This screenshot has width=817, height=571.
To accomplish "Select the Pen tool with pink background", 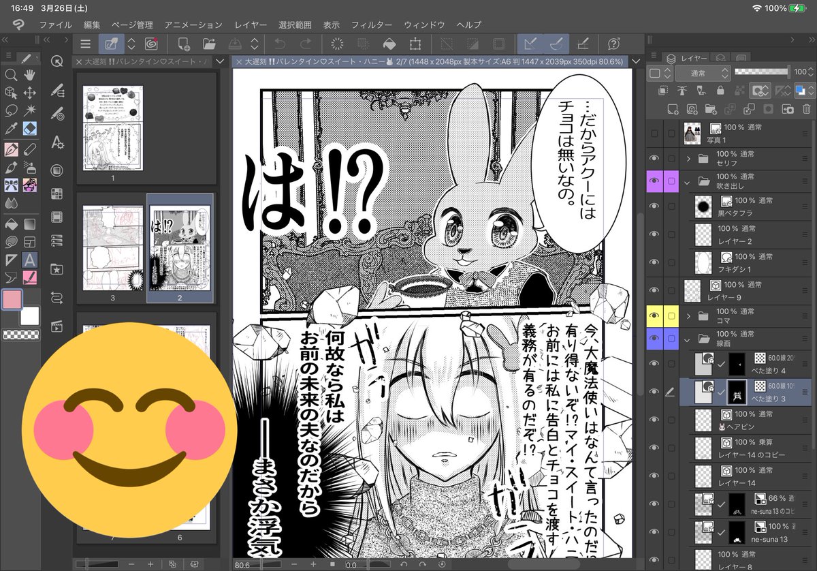I will pos(11,149).
